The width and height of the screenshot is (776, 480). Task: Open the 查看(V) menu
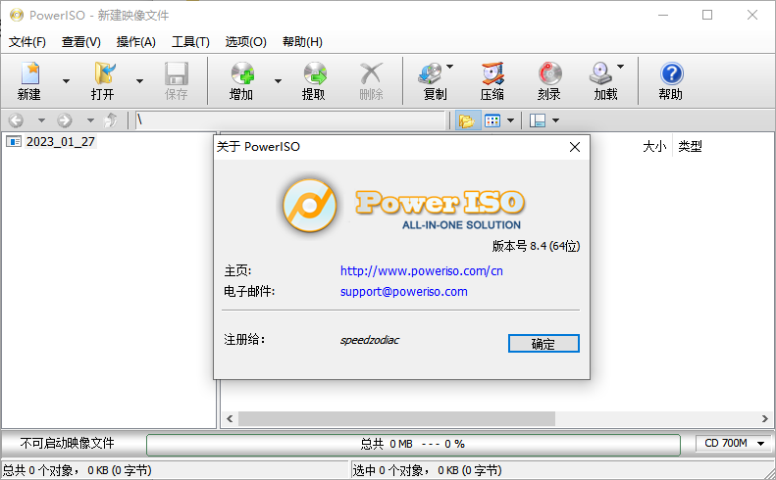[81, 42]
